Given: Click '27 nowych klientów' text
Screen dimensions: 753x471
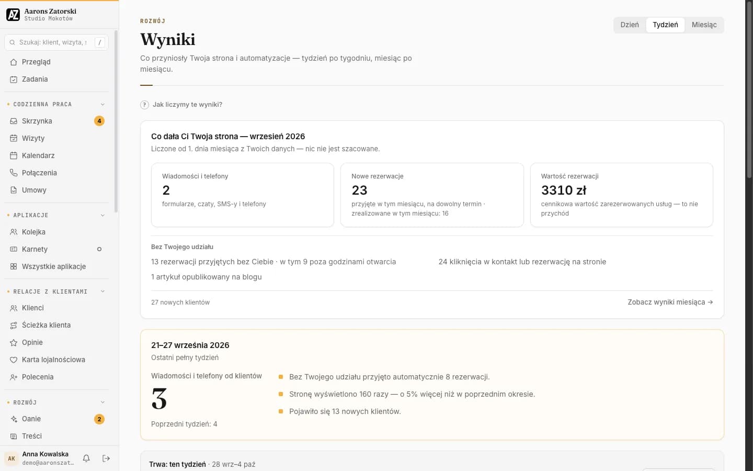Looking at the screenshot, I should click(180, 302).
